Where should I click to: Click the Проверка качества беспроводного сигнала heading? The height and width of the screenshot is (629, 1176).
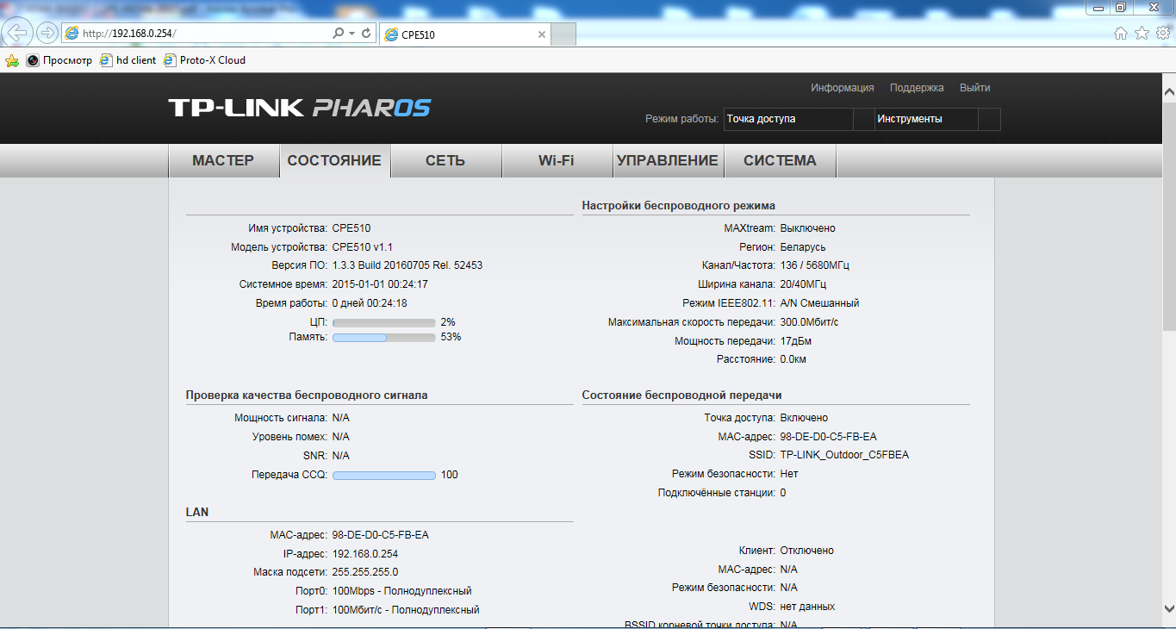pyautogui.click(x=307, y=395)
